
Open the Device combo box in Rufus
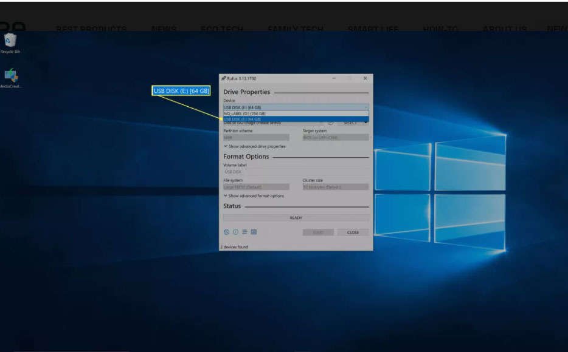click(296, 107)
